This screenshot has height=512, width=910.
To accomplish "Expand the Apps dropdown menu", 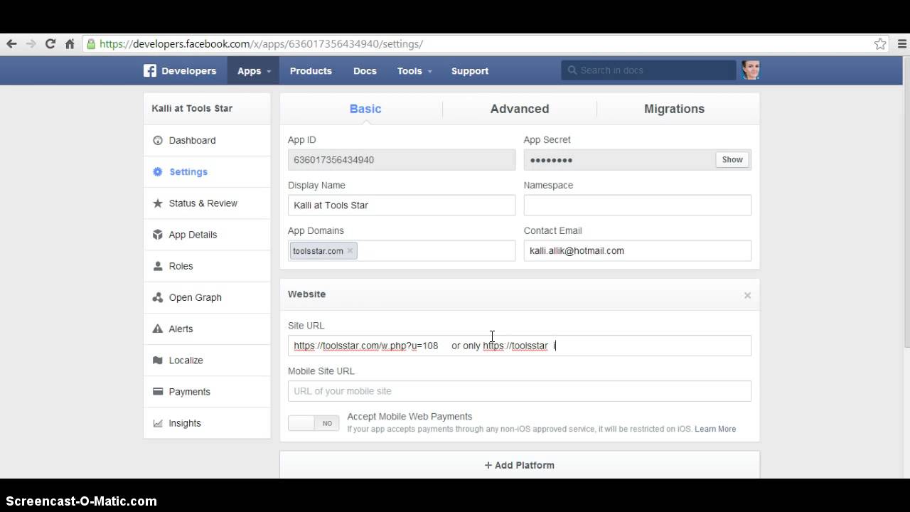I will coord(253,71).
